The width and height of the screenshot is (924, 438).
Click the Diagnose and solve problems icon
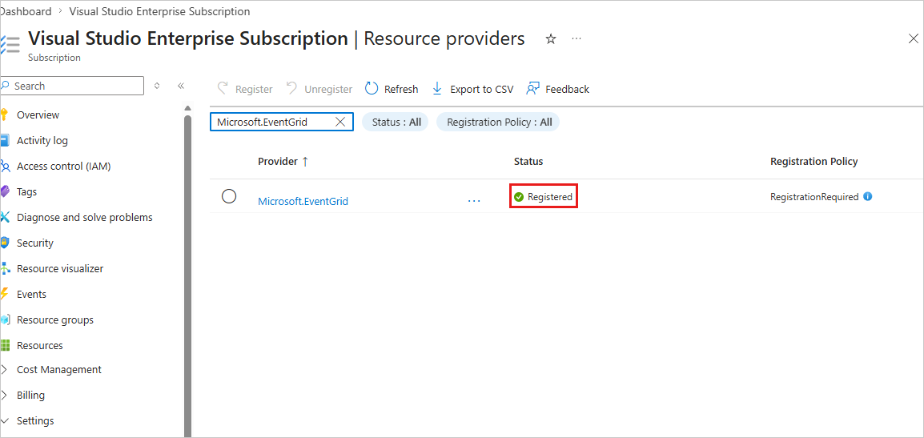click(x=5, y=218)
